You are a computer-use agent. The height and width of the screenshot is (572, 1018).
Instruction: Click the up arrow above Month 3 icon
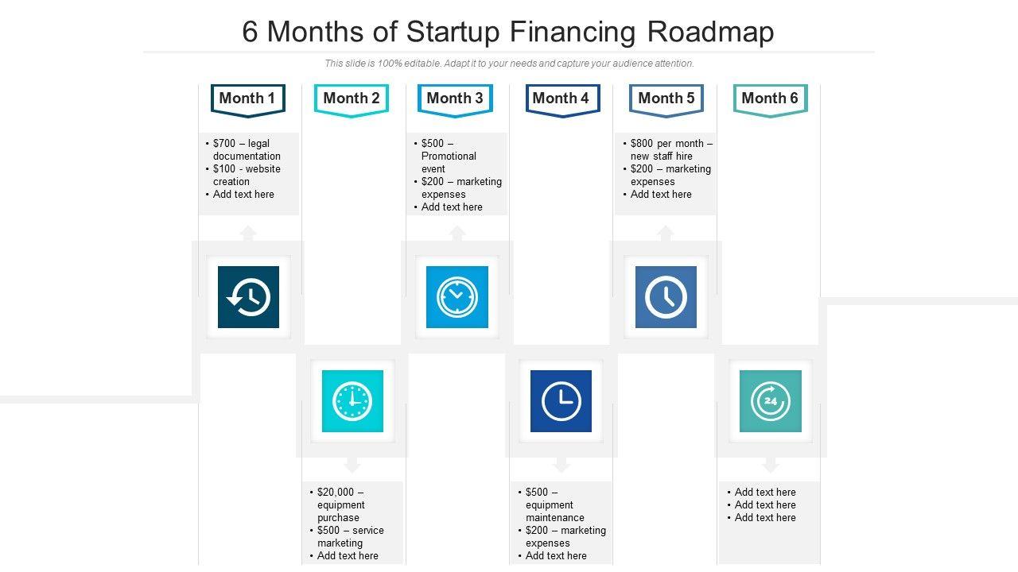tap(457, 233)
